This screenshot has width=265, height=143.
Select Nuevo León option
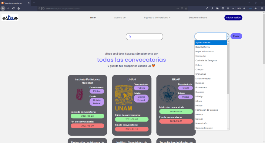pyautogui.click(x=211, y=123)
